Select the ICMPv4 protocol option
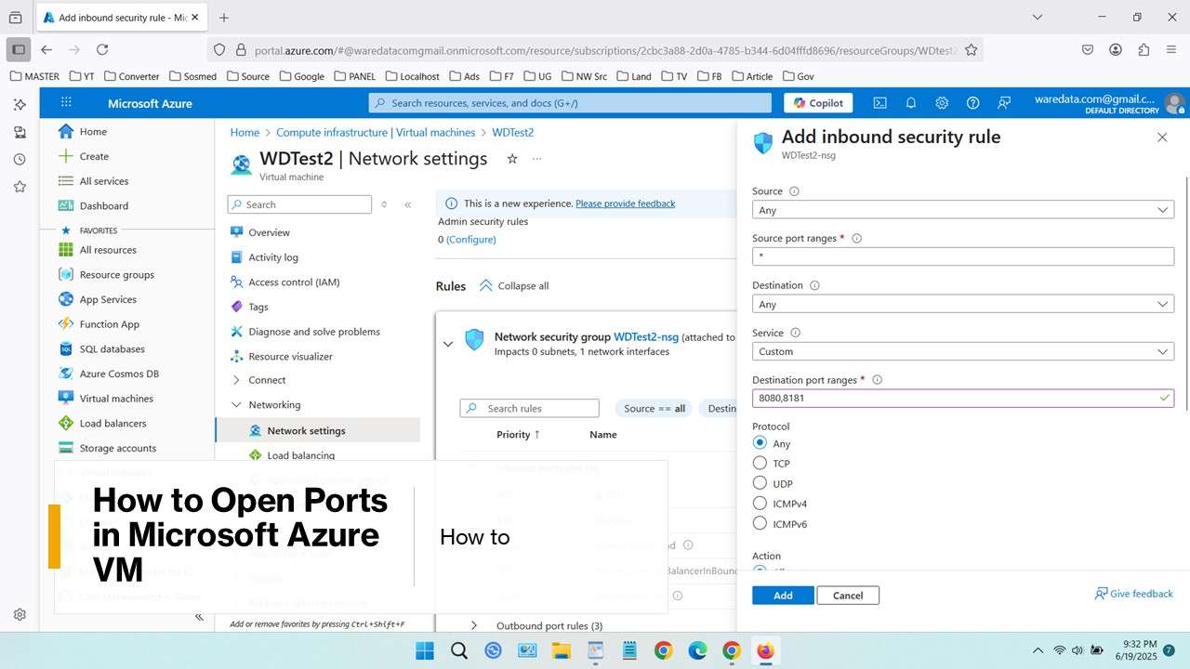 (x=760, y=503)
